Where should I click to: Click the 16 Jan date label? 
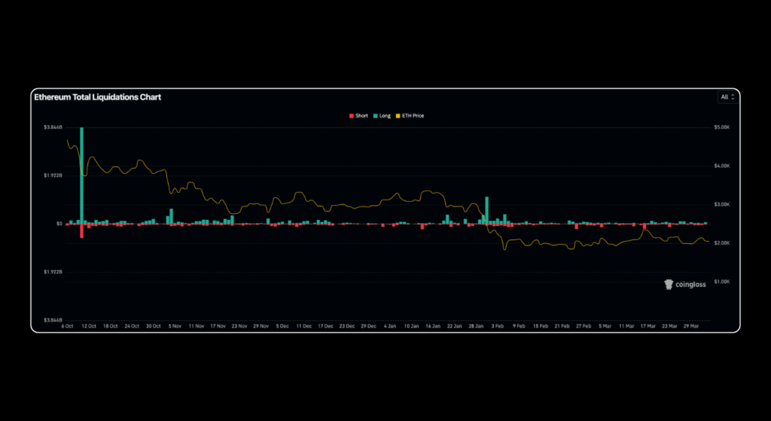click(x=433, y=326)
